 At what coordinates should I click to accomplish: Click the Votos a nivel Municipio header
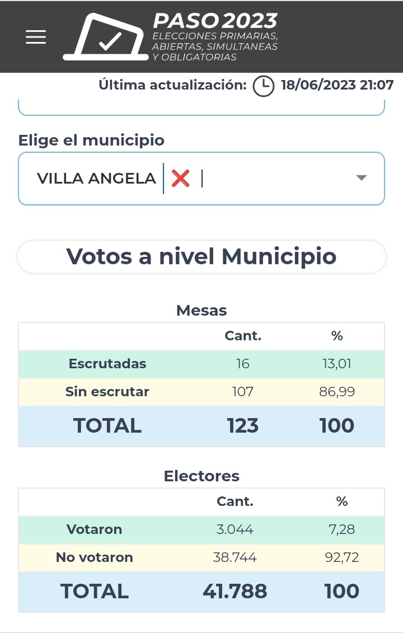click(x=201, y=256)
